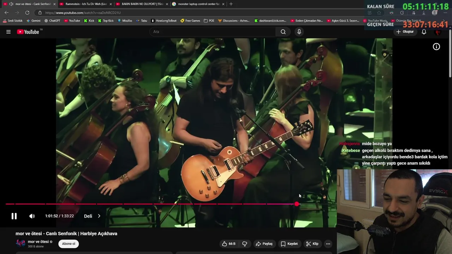The width and height of the screenshot is (452, 254).
Task: Open the Top Kick bookmark
Action: (106, 21)
